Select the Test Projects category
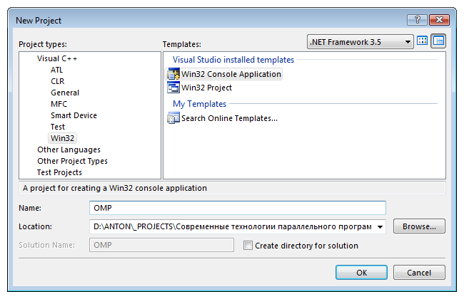The width and height of the screenshot is (464, 299). click(59, 172)
